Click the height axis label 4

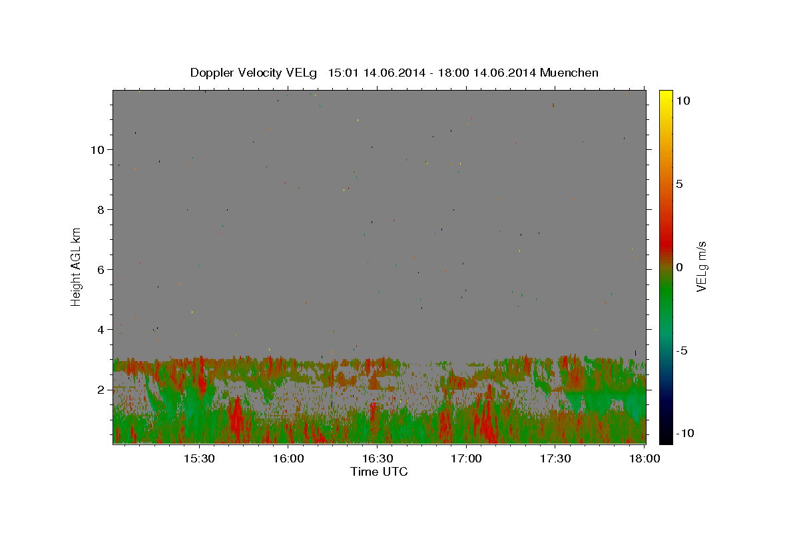(101, 330)
